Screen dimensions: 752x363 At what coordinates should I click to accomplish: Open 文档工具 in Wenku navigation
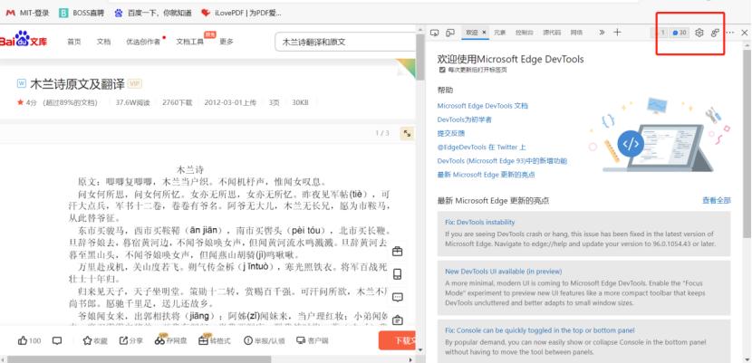coord(190,42)
